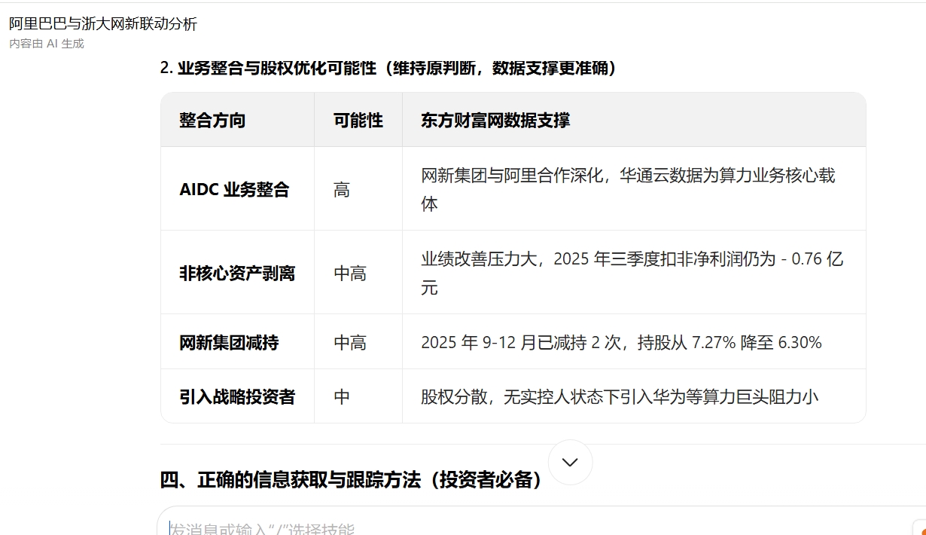Click the 股权分散，无实控人状态 cell text
Image resolution: width=926 pixels, height=535 pixels.
[620, 396]
